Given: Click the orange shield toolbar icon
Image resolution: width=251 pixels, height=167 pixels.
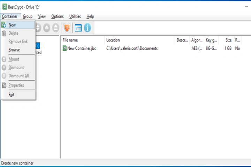Looking at the screenshot, I should (x=67, y=28).
